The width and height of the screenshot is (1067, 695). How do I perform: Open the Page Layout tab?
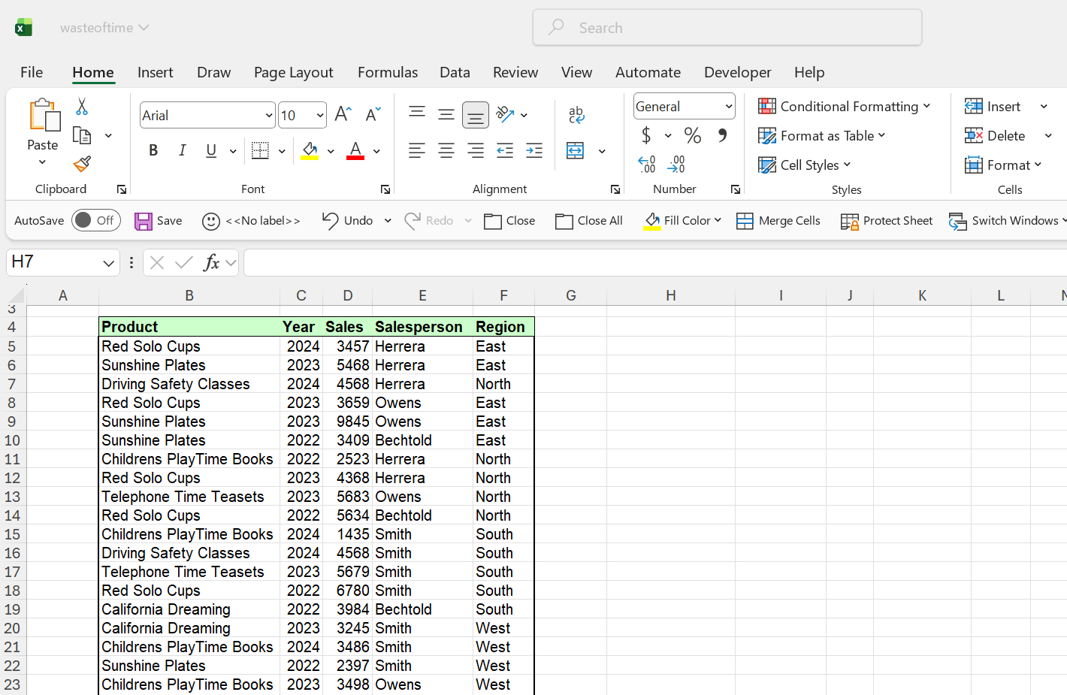click(x=293, y=72)
